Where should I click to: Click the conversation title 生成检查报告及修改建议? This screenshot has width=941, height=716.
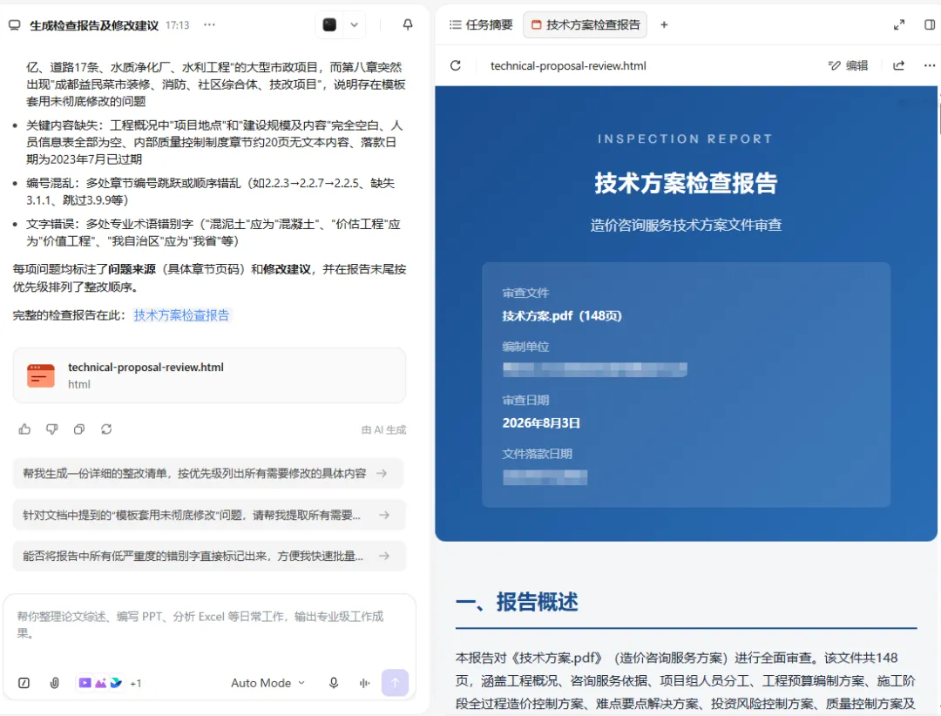[94, 25]
